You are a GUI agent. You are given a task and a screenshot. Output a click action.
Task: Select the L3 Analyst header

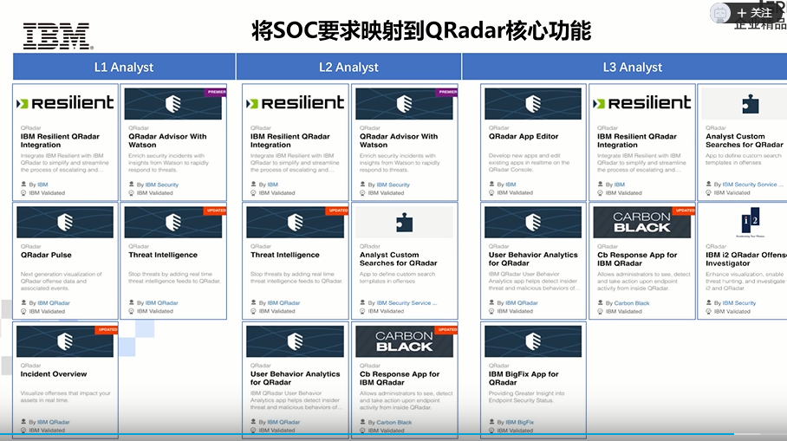[625, 67]
